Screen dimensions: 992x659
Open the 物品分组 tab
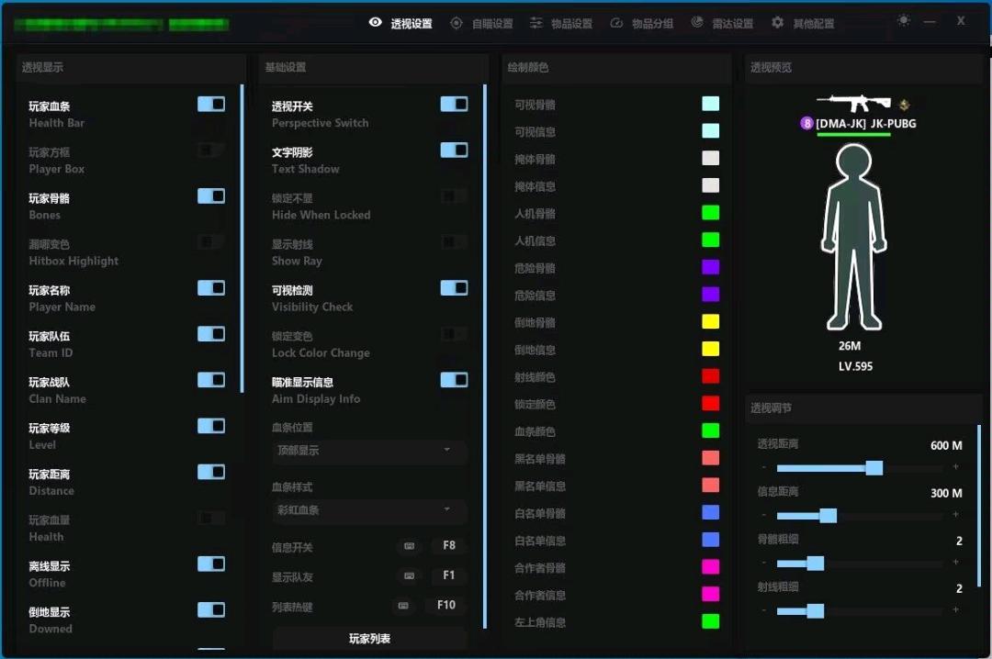click(x=641, y=23)
